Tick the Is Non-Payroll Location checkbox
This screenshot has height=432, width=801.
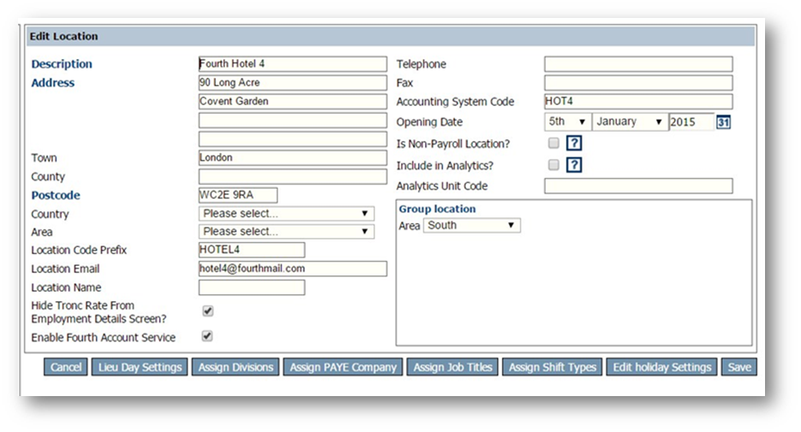click(553, 143)
